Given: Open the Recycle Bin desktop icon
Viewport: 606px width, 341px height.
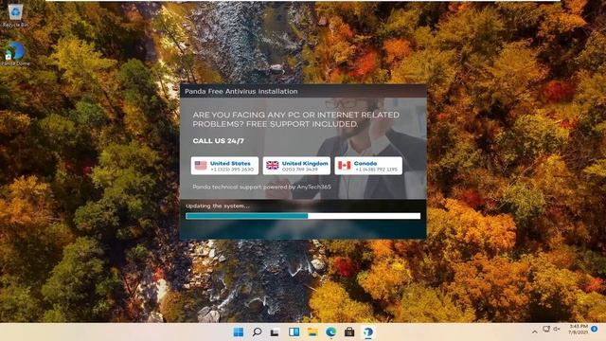Looking at the screenshot, I should (15, 15).
